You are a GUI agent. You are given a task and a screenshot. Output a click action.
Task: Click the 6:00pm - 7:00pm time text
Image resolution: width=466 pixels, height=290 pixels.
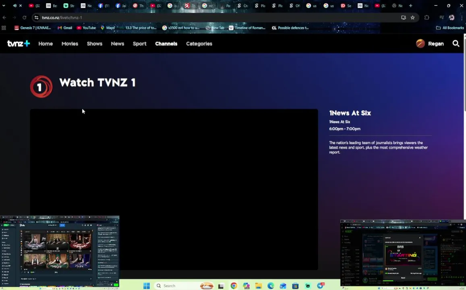(345, 128)
